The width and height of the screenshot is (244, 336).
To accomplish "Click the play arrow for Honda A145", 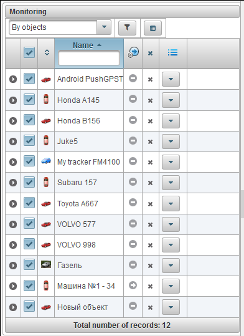I will [13, 100].
